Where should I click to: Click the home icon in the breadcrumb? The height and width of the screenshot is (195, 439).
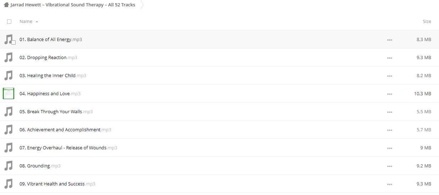[x=6, y=5]
